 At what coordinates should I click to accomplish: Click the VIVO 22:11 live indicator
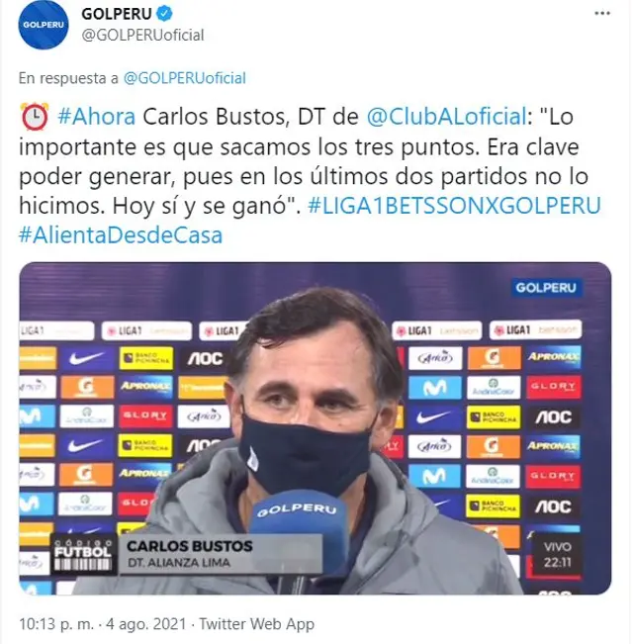point(557,554)
